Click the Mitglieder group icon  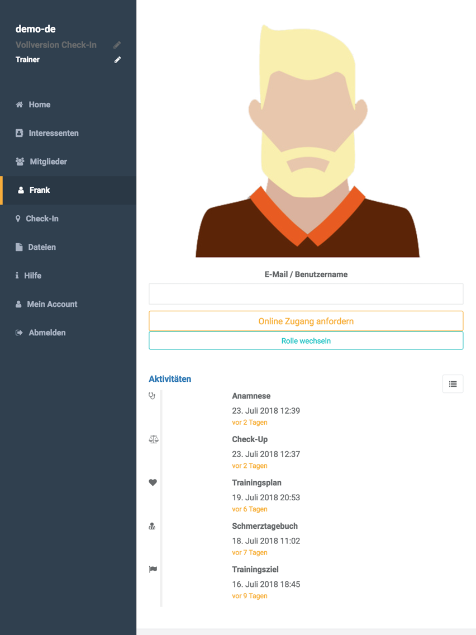click(20, 162)
